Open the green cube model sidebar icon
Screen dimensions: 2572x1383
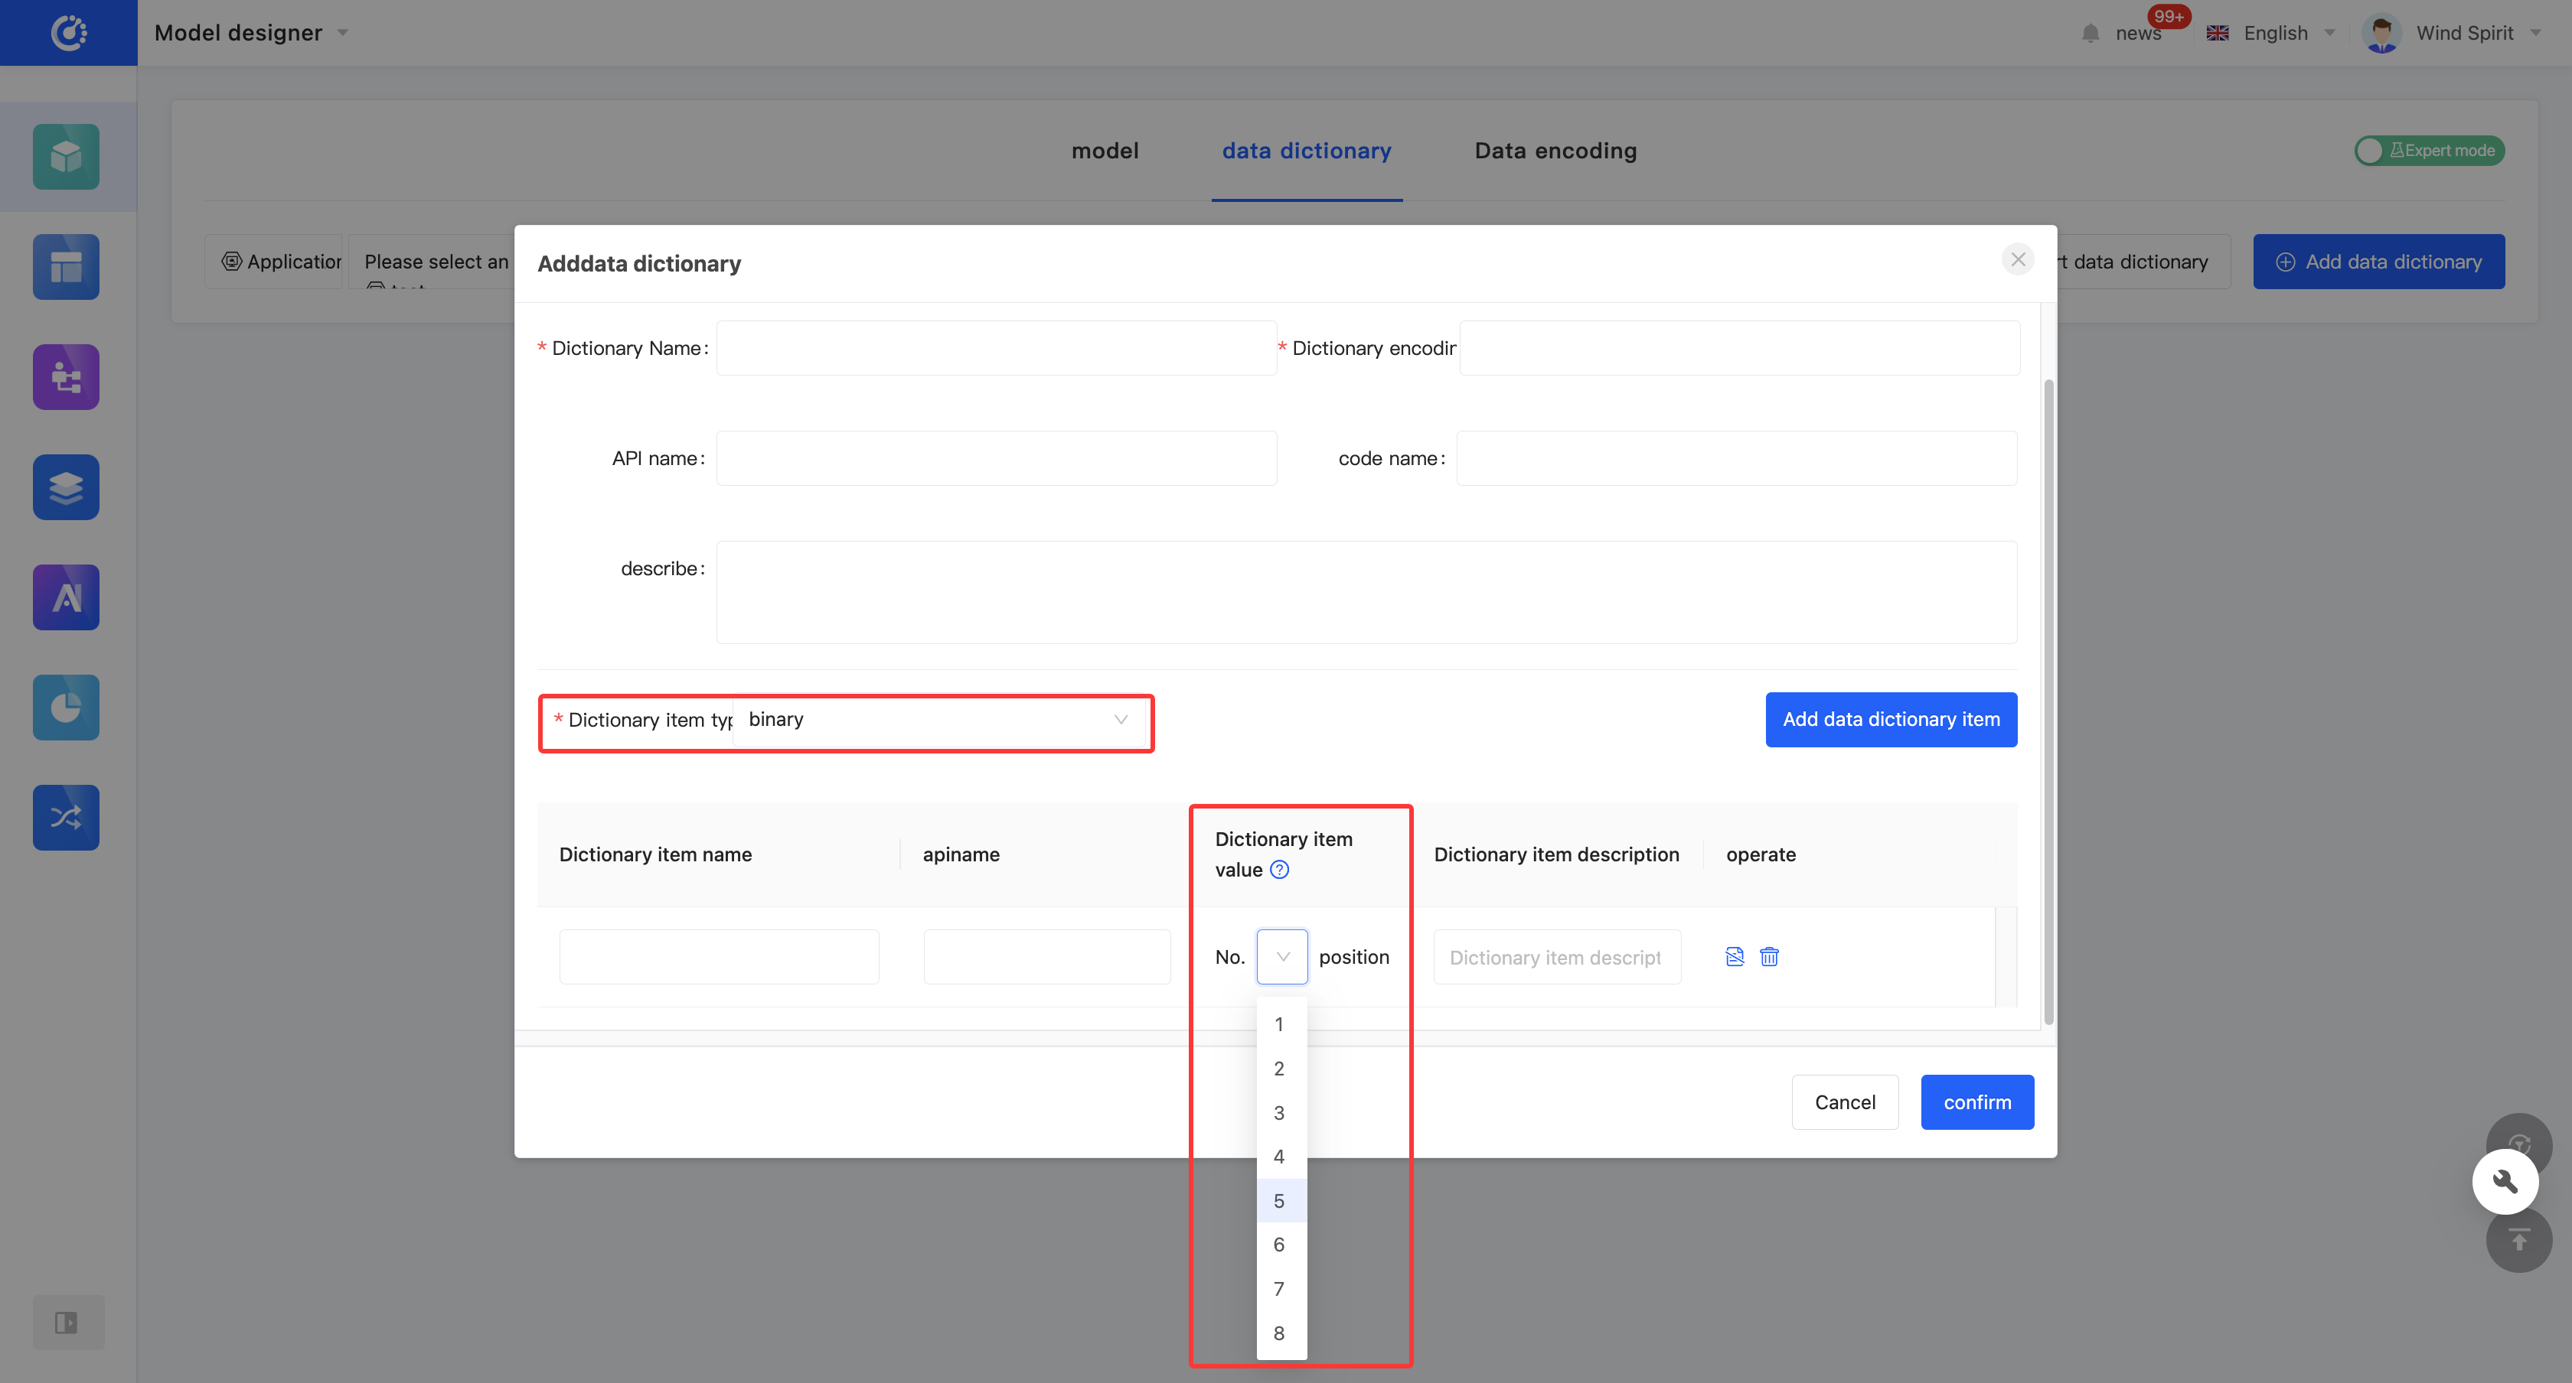tap(66, 157)
